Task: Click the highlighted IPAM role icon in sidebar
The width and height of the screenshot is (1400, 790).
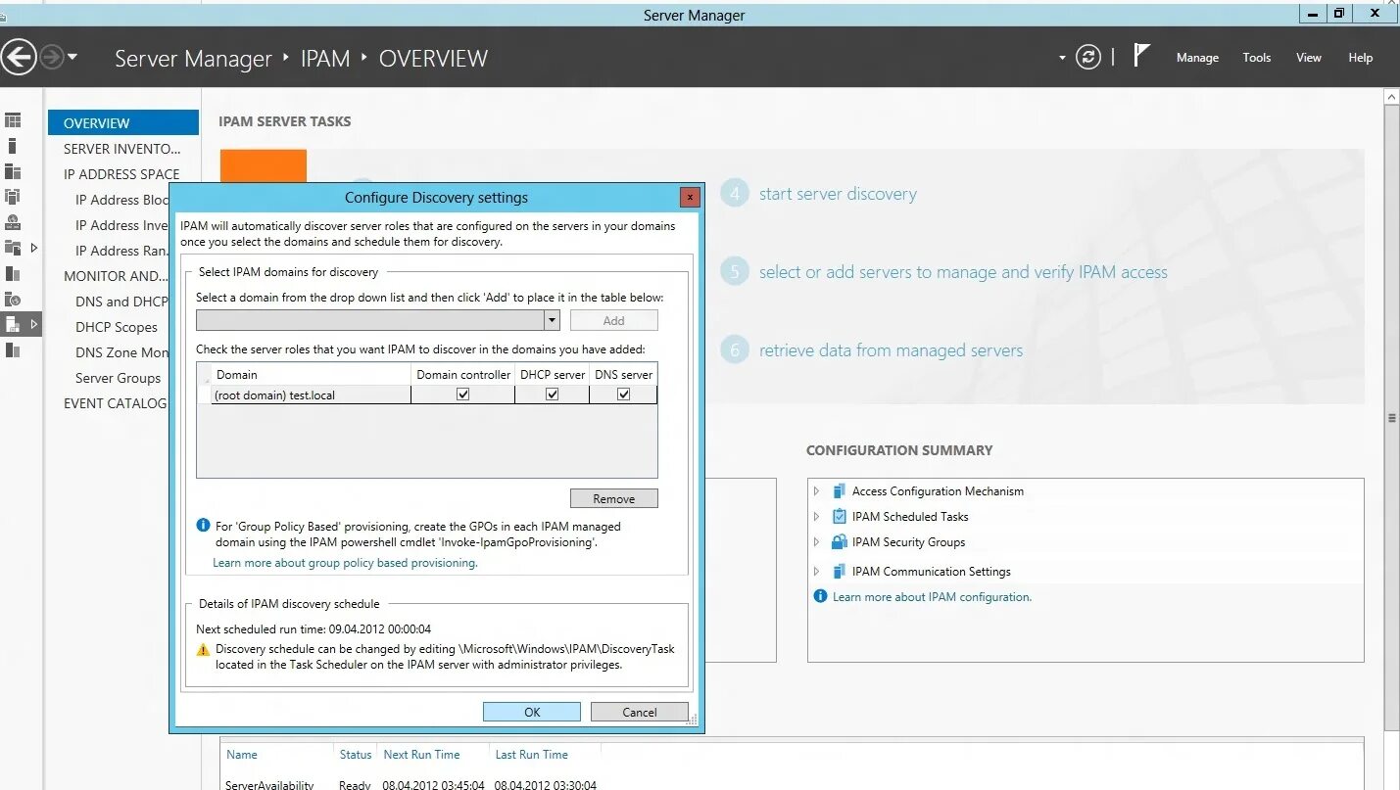Action: tap(13, 324)
